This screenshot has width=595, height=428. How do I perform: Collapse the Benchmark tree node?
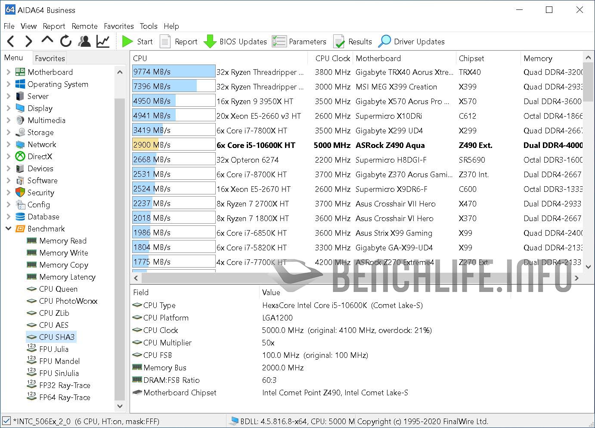[x=8, y=229]
